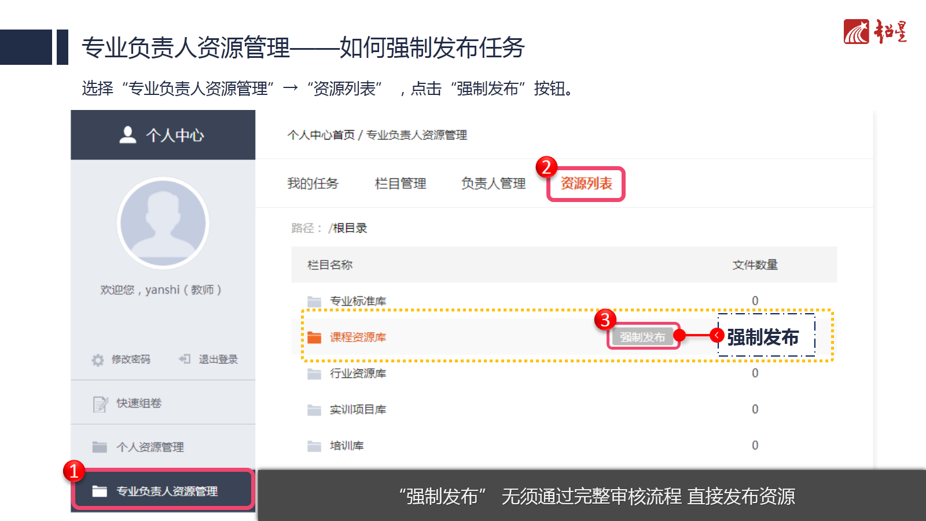Click the folder icon for 行业资源库
Viewport: 926px width, 521px height.
[314, 373]
